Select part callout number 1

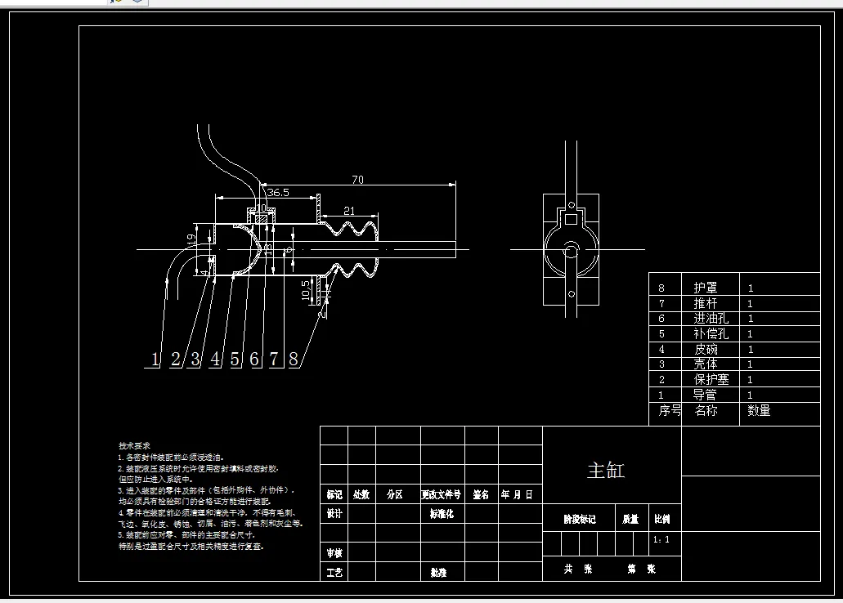(155, 359)
